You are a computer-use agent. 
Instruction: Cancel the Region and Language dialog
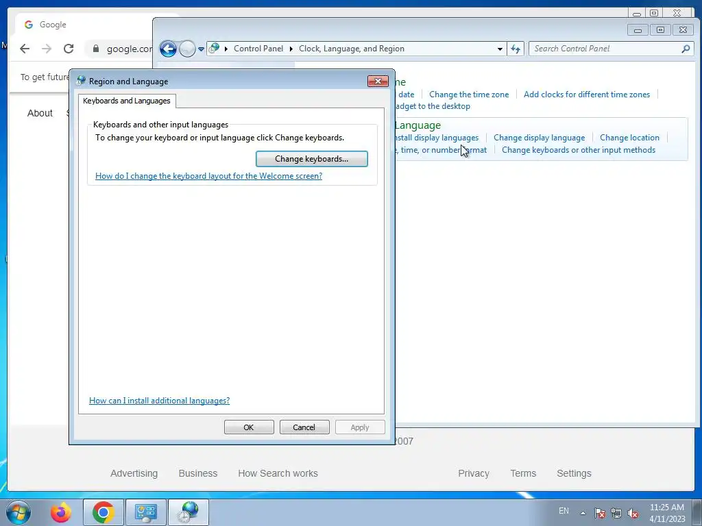(304, 427)
